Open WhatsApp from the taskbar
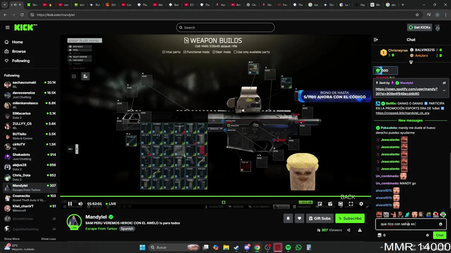 [298, 247]
